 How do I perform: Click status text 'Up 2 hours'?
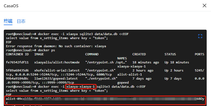pyautogui.click(x=174, y=70)
